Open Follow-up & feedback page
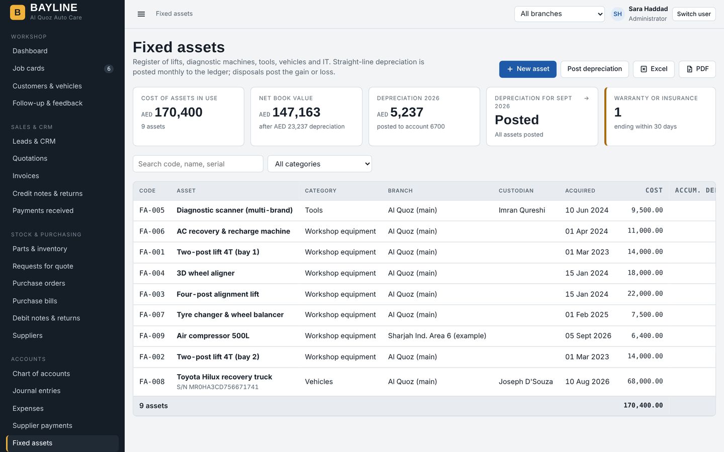This screenshot has width=724, height=452. click(62, 103)
